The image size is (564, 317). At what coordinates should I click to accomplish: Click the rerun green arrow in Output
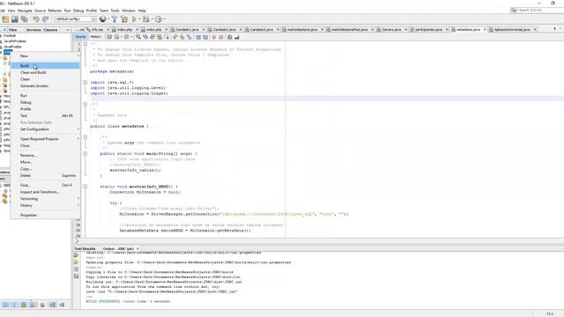point(76,255)
